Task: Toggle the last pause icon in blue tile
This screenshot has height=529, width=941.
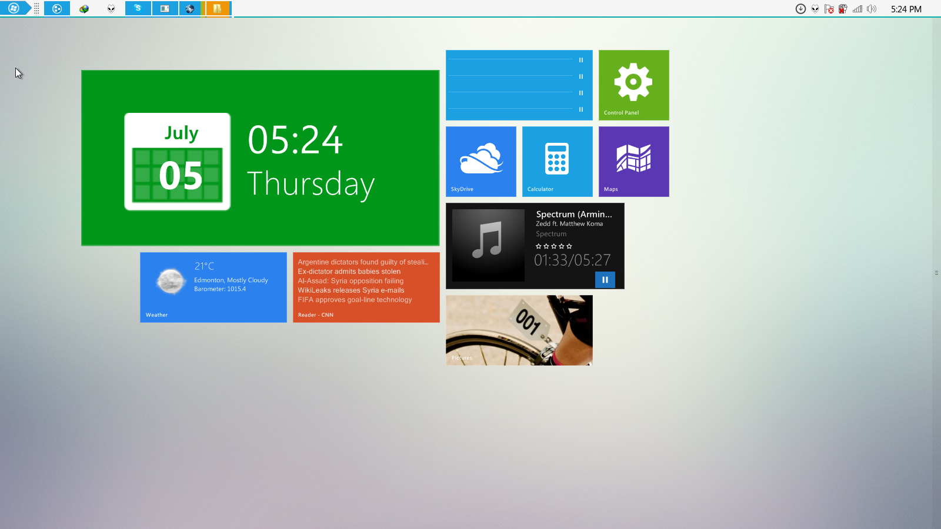Action: (580, 109)
